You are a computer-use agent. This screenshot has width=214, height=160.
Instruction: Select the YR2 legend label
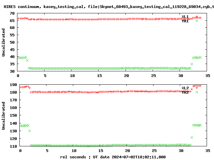click(x=185, y=92)
